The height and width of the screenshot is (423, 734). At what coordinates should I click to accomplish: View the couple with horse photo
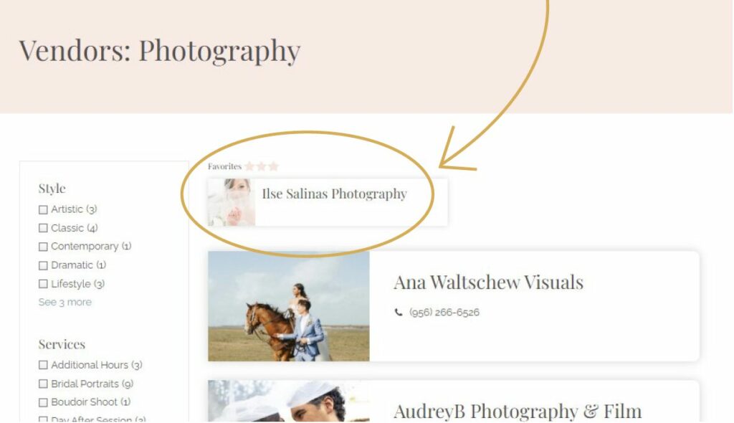pyautogui.click(x=289, y=306)
